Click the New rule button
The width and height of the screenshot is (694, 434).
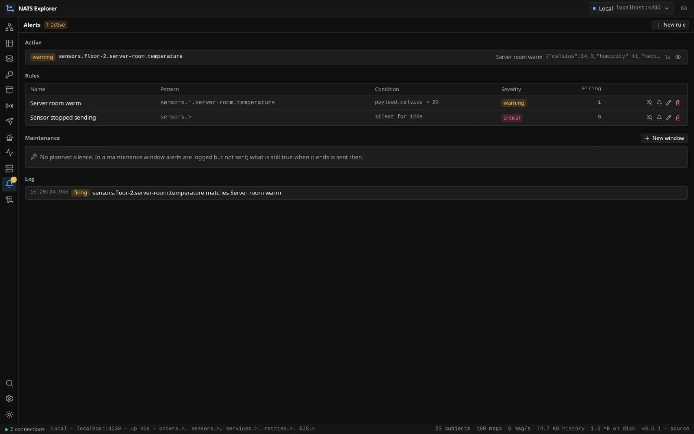[x=670, y=25]
